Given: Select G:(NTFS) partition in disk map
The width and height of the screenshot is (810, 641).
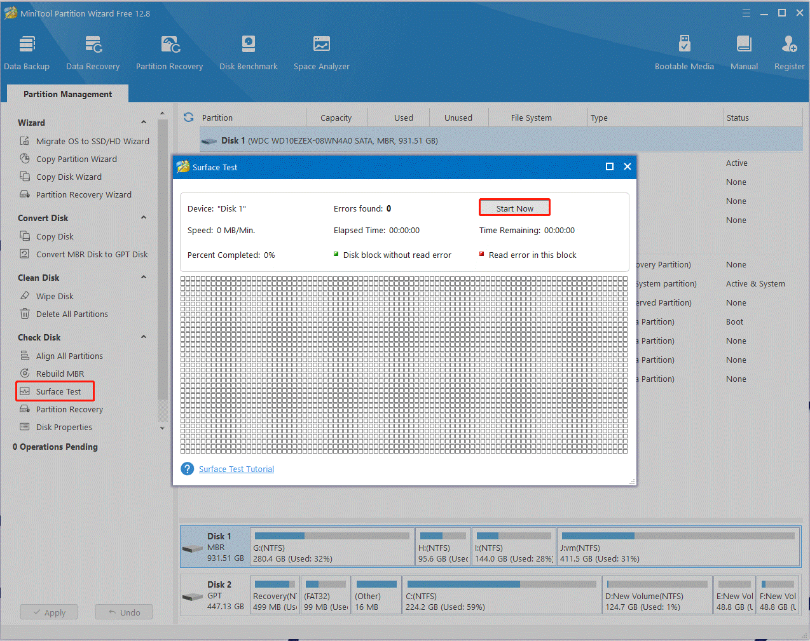Looking at the screenshot, I should (x=332, y=547).
